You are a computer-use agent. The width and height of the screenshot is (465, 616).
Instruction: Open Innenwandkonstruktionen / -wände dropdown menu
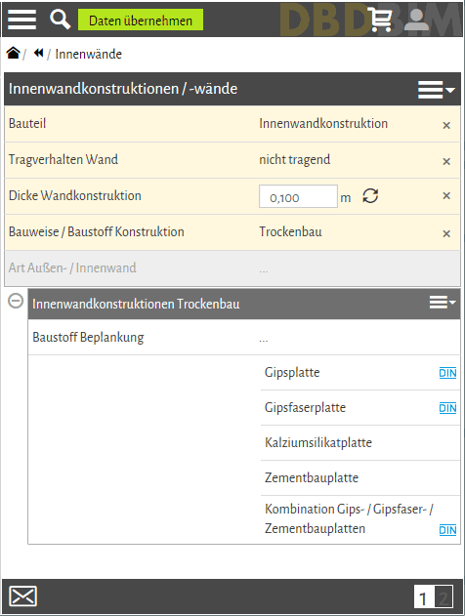[x=437, y=90]
